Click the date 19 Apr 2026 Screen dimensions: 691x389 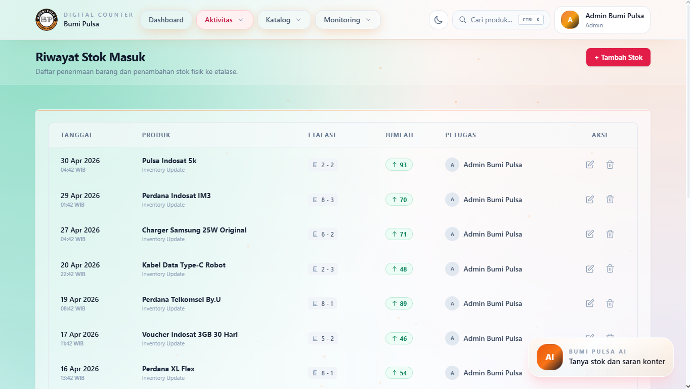point(80,299)
